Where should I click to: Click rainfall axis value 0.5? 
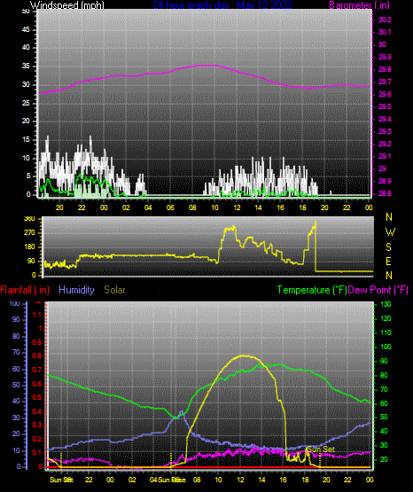pos(37,397)
